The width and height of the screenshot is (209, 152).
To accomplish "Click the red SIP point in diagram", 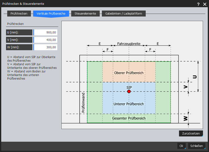I will [x=129, y=92].
